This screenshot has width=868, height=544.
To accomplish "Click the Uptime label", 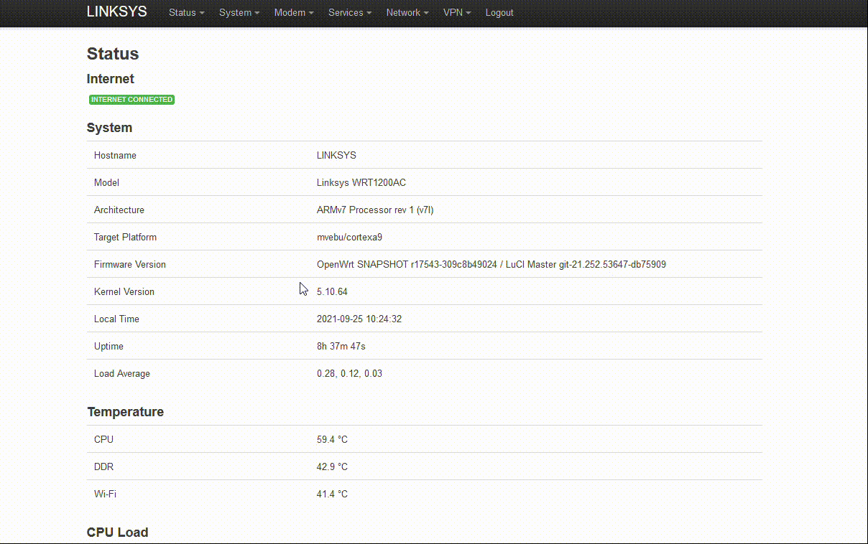I will [108, 346].
